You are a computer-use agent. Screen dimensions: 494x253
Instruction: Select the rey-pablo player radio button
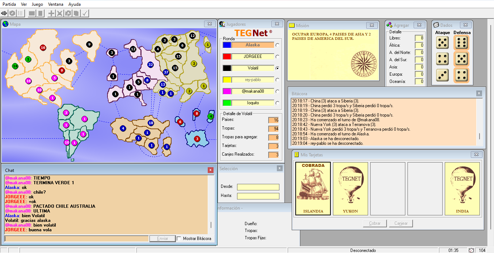tap(278, 80)
